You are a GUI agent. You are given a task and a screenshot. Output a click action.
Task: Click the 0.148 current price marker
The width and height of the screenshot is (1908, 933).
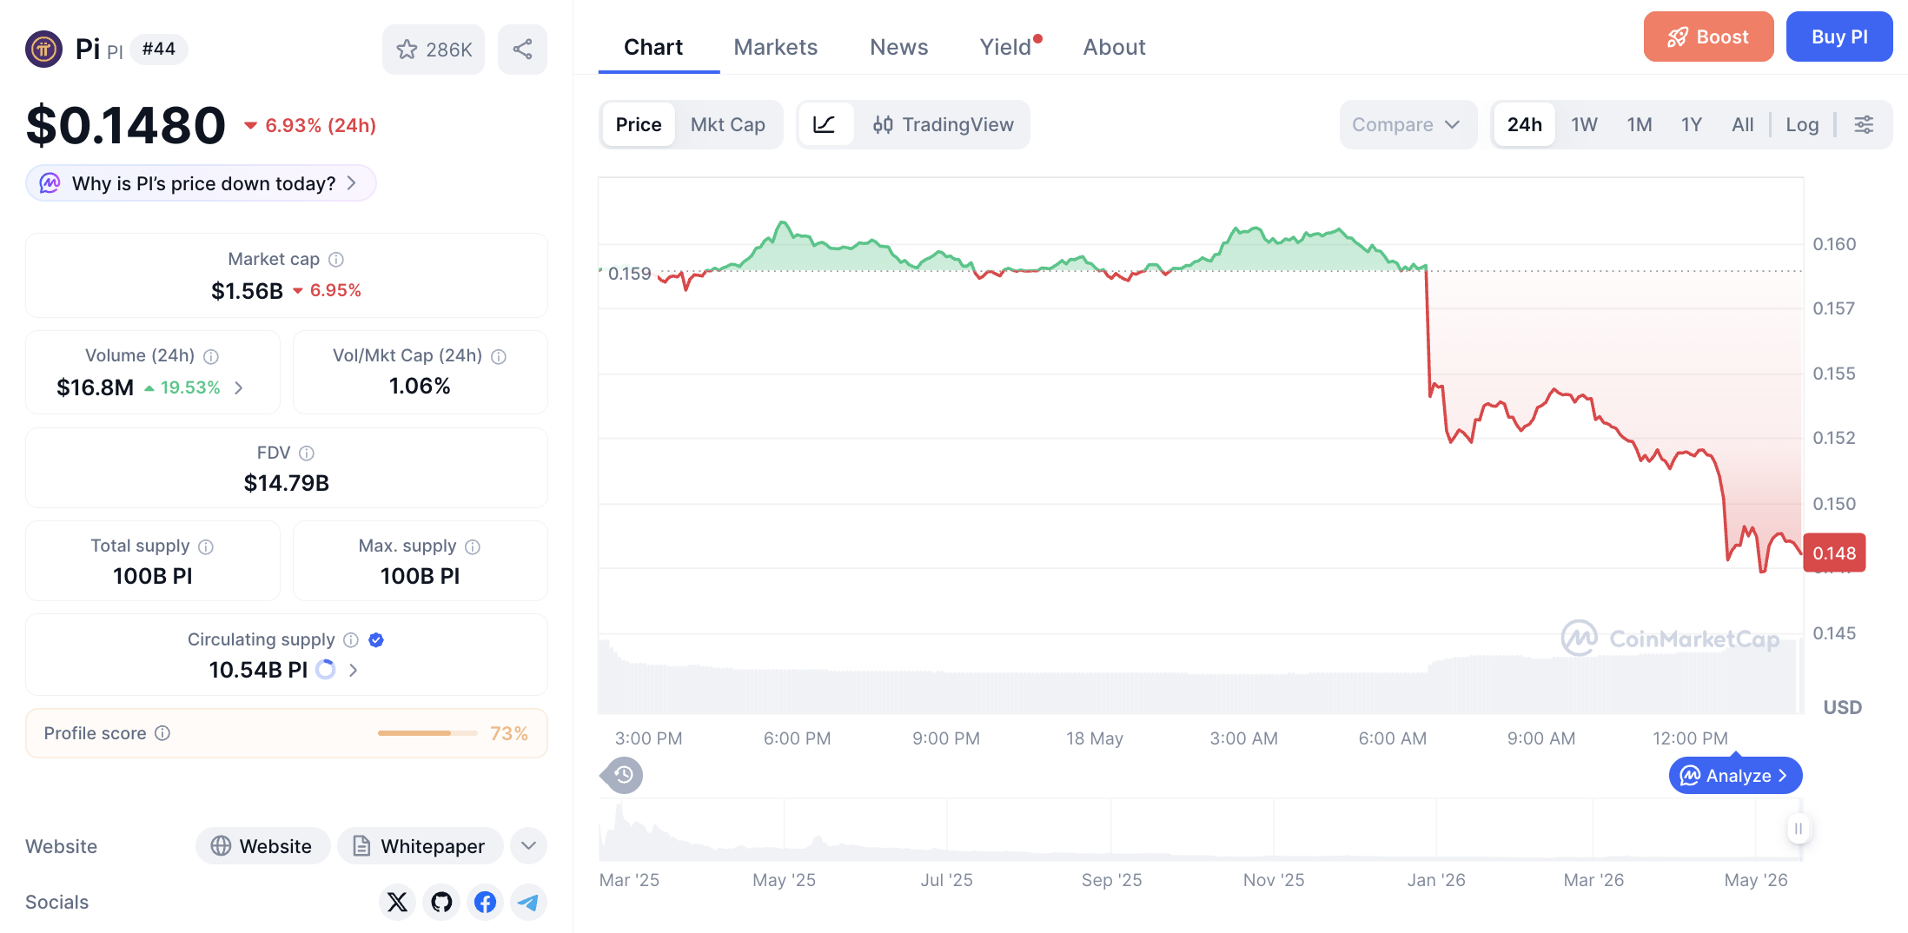1834,553
